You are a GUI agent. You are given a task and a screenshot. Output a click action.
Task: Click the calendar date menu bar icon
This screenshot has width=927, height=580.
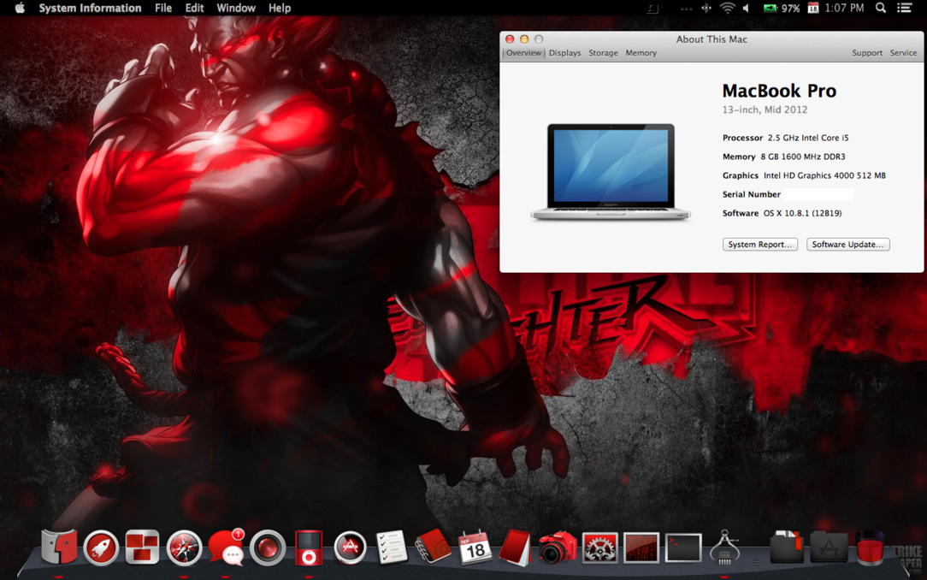(813, 8)
